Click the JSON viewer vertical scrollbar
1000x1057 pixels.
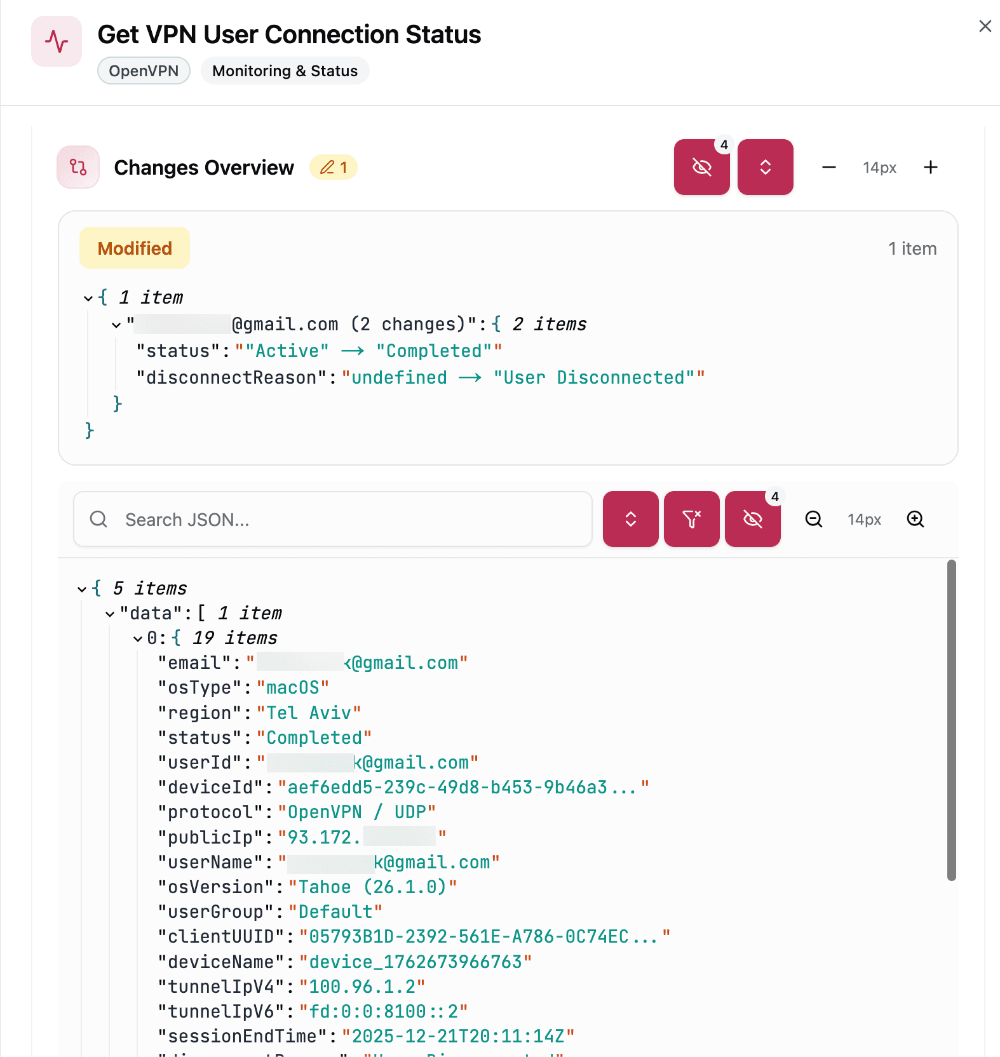(951, 720)
